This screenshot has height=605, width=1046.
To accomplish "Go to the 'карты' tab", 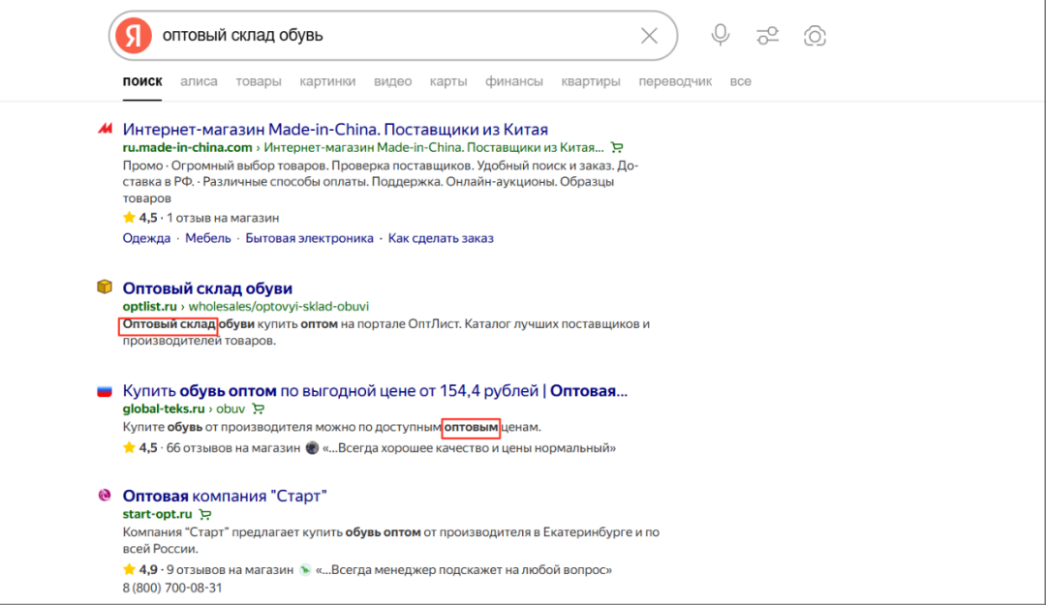I will [x=448, y=81].
